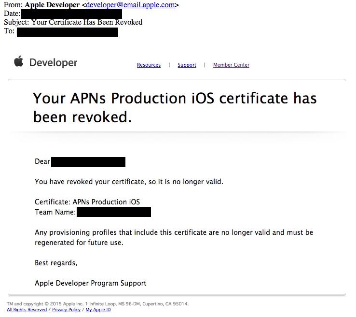Click the redacted To recipient field
This screenshot has height=317, width=356.
(x=67, y=32)
